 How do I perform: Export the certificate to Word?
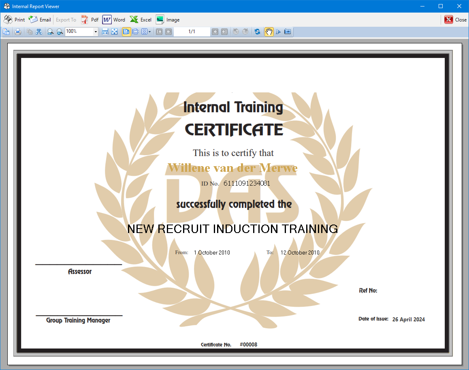click(x=114, y=20)
